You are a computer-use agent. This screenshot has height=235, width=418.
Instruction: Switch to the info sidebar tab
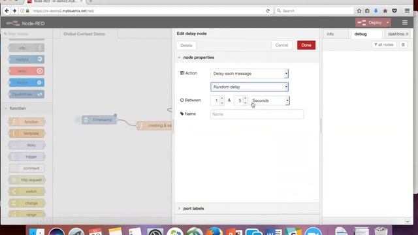336,34
